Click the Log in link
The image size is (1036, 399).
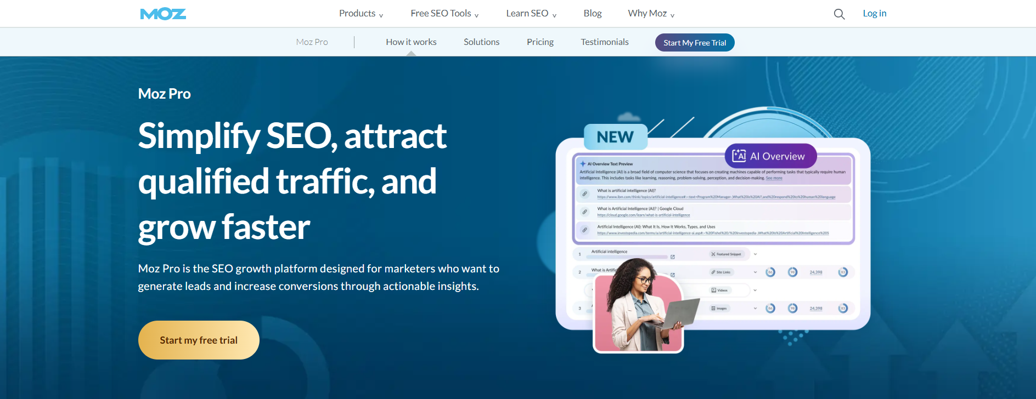coord(875,13)
